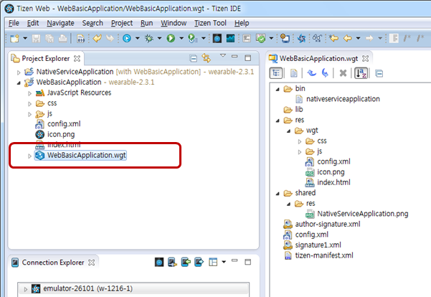Open the Project Explorer view menu dropdown
Screen dimensions: 431x297
pos(223,57)
